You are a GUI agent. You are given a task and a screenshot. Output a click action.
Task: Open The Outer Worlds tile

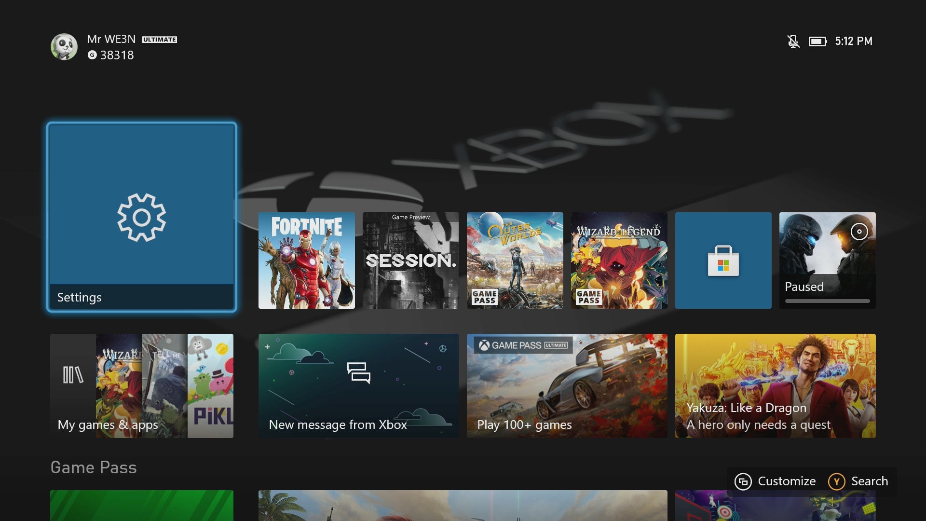click(515, 260)
